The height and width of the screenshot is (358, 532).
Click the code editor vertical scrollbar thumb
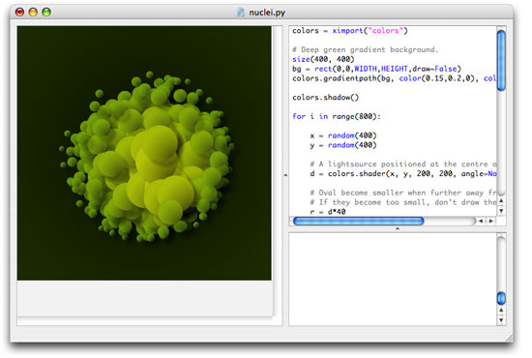[501, 60]
